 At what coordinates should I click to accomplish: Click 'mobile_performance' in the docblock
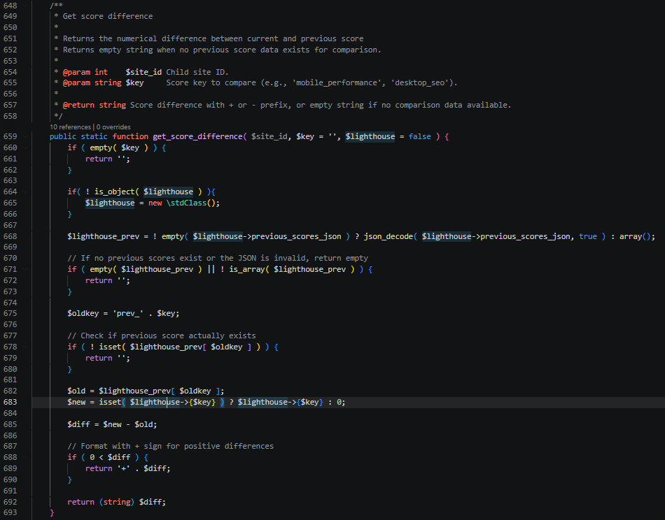pyautogui.click(x=337, y=82)
